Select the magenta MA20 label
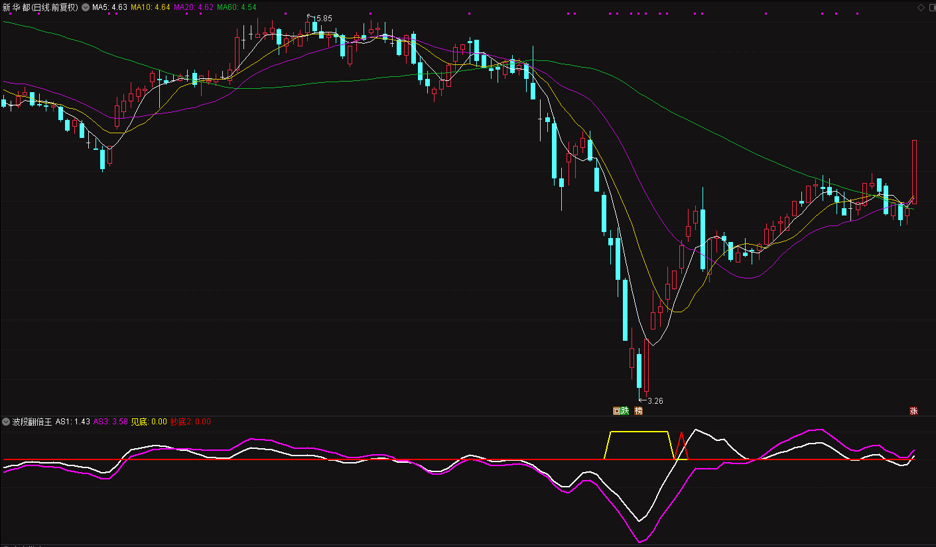936x547 pixels. pyautogui.click(x=194, y=7)
